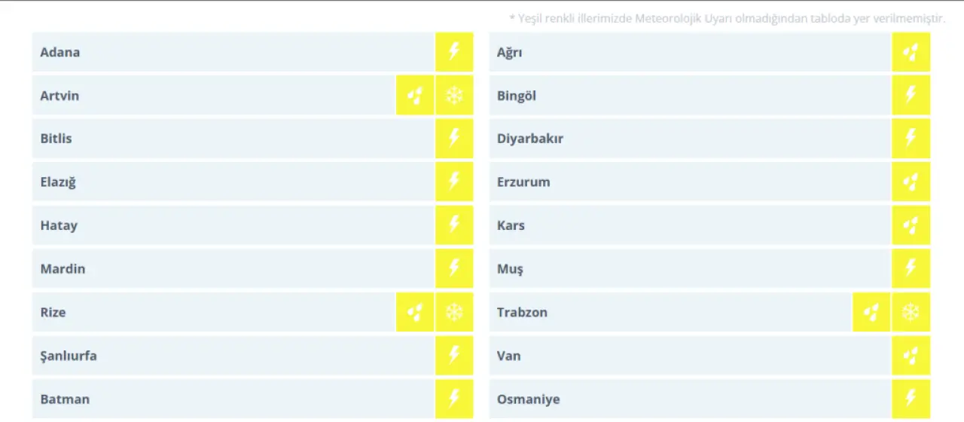
Task: Select the rain warning icon for Van
Action: coord(911,356)
